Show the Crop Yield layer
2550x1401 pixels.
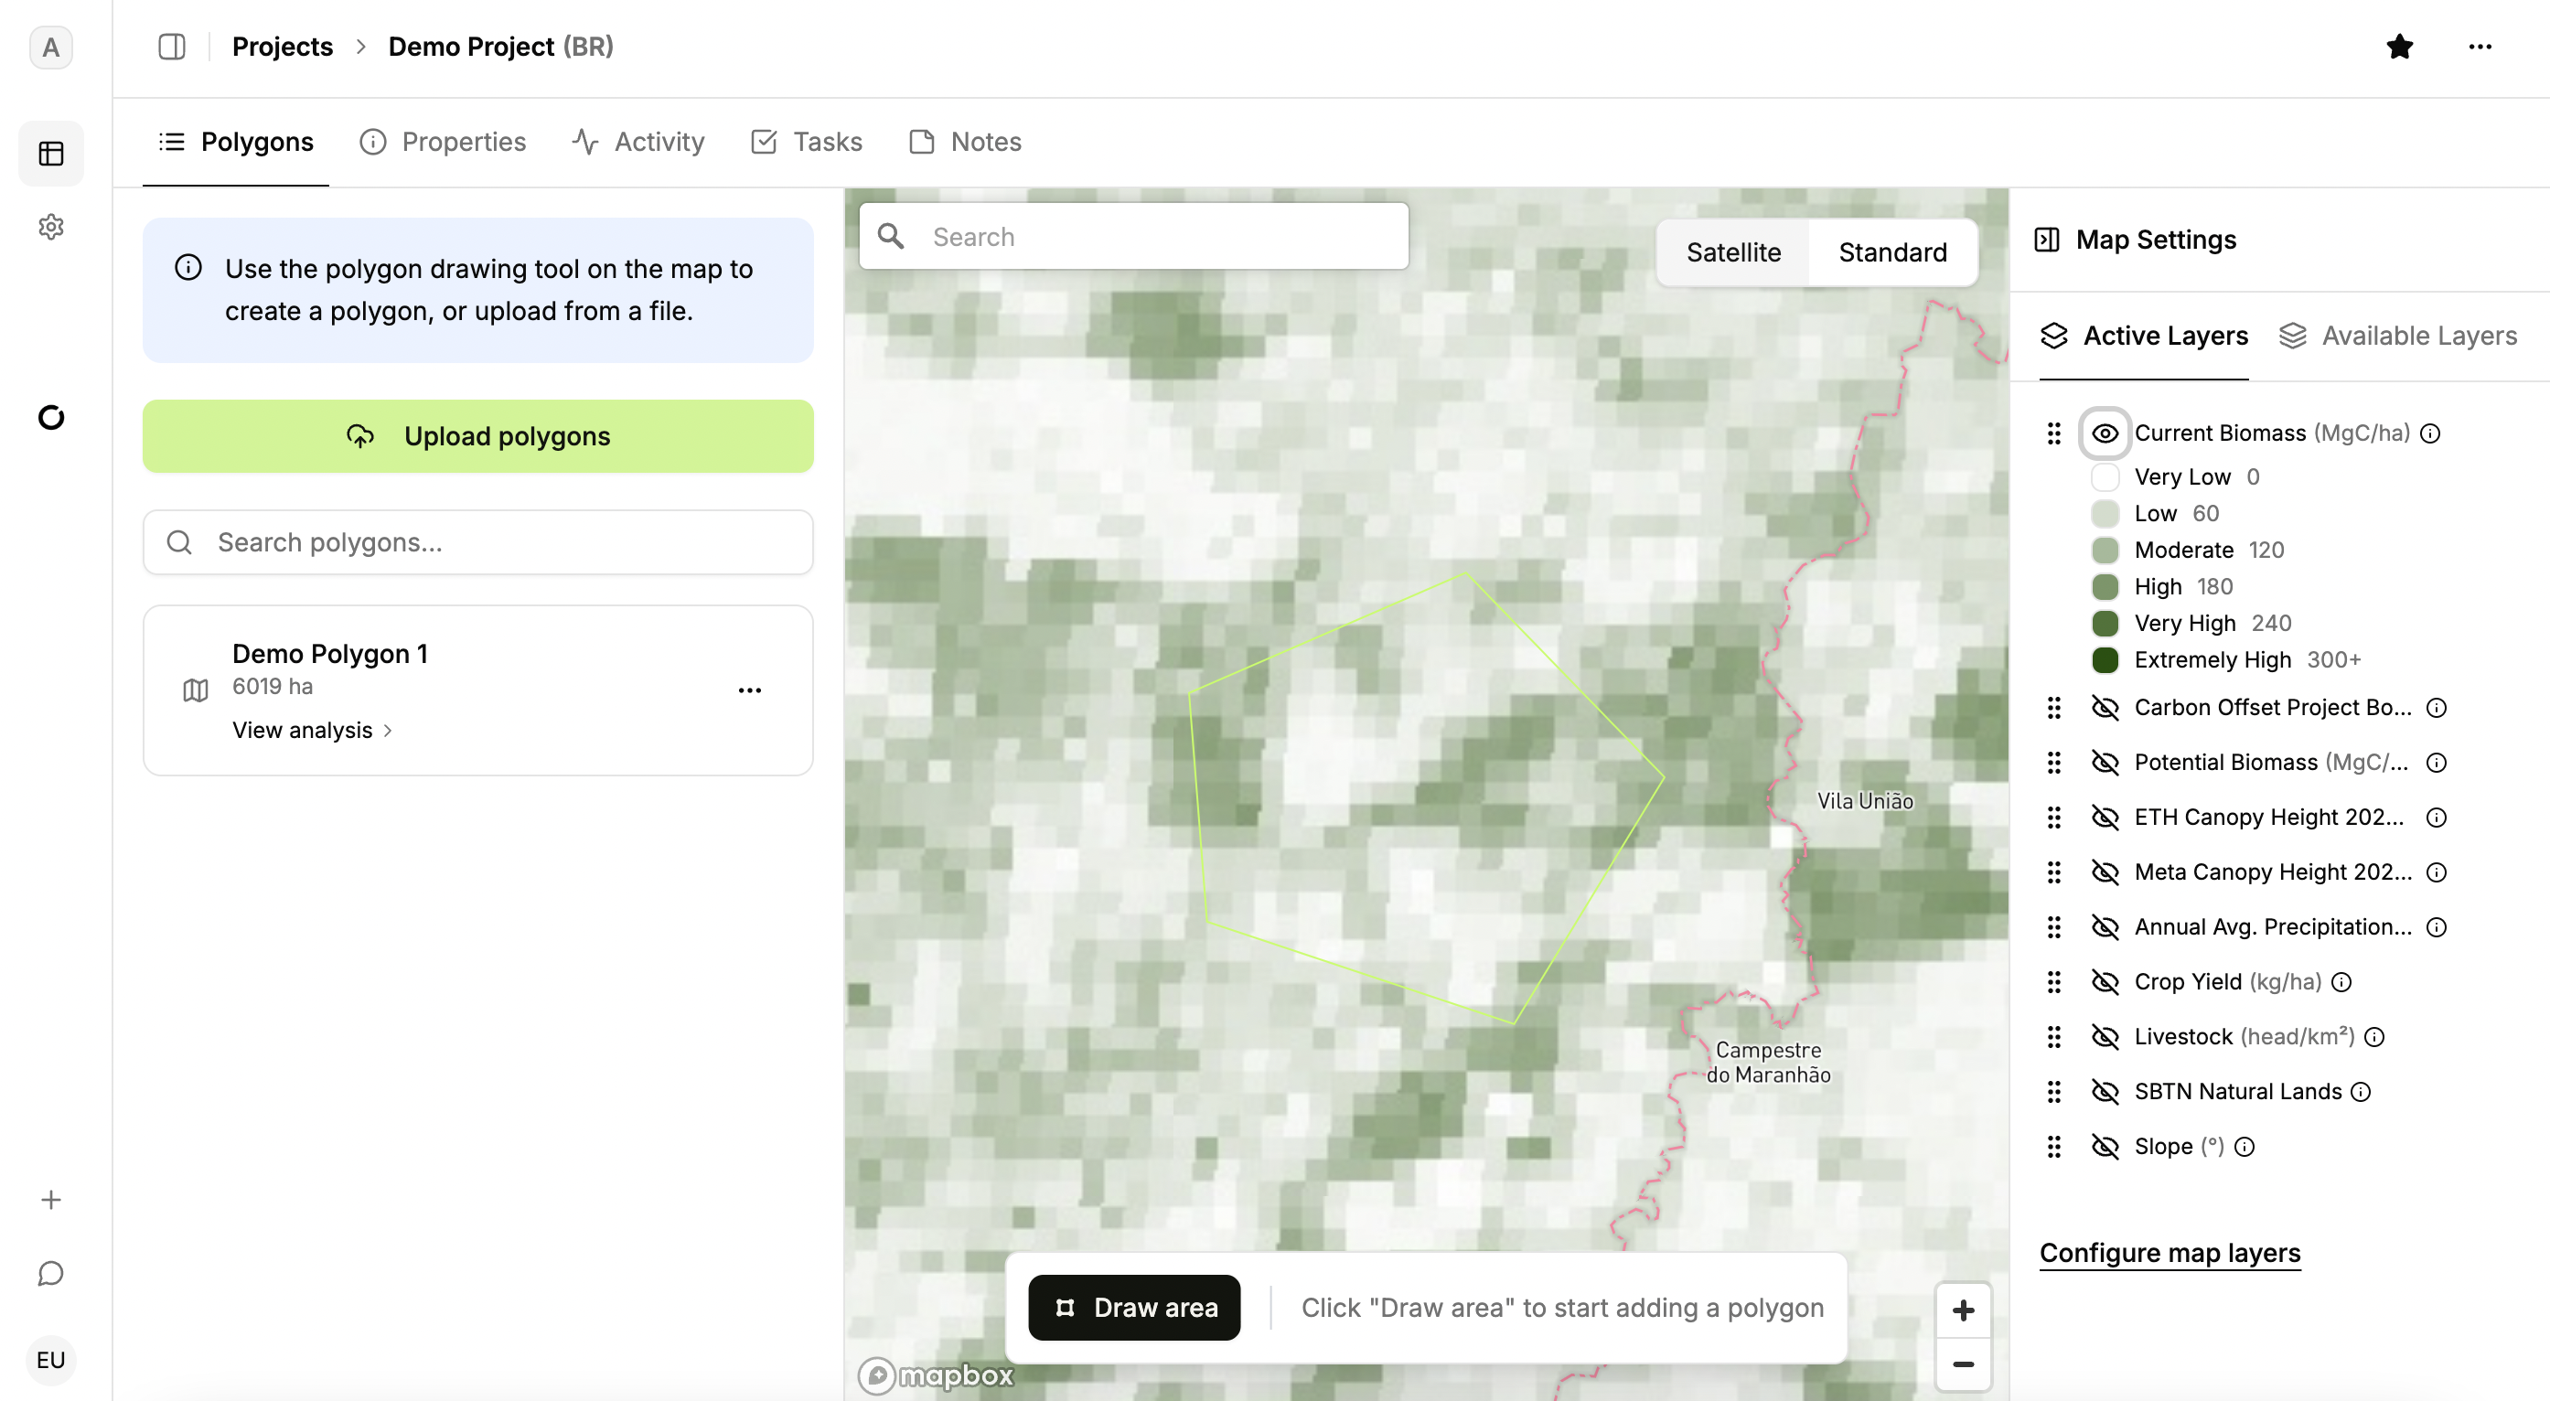point(2105,981)
